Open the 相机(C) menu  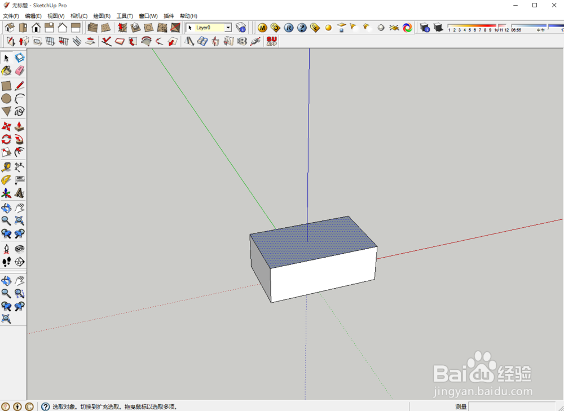[79, 16]
